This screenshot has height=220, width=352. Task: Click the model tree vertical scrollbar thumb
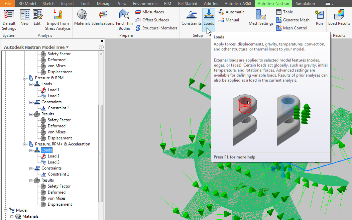101,153
